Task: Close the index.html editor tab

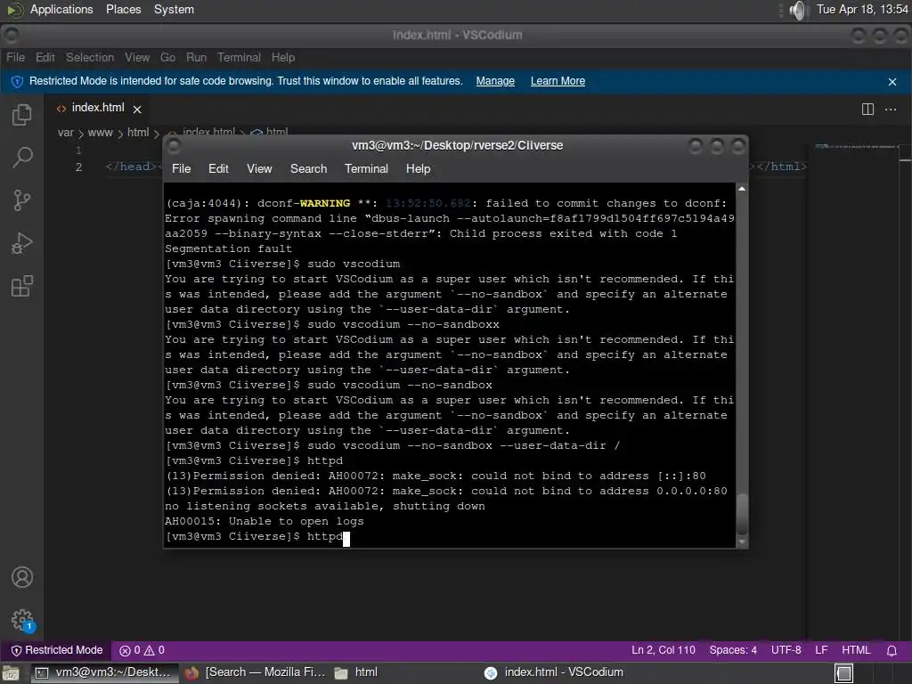Action: 137,109
